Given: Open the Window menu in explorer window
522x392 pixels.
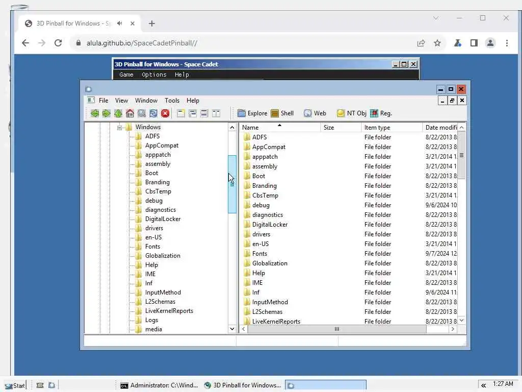Looking at the screenshot, I should tap(146, 101).
